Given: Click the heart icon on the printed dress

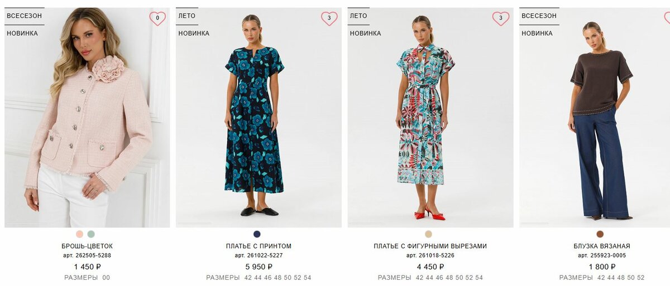Looking at the screenshot, I should tap(329, 18).
